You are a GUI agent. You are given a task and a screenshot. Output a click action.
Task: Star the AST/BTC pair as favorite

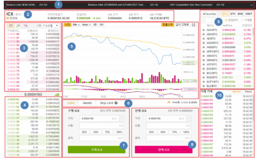pyautogui.click(x=204, y=64)
